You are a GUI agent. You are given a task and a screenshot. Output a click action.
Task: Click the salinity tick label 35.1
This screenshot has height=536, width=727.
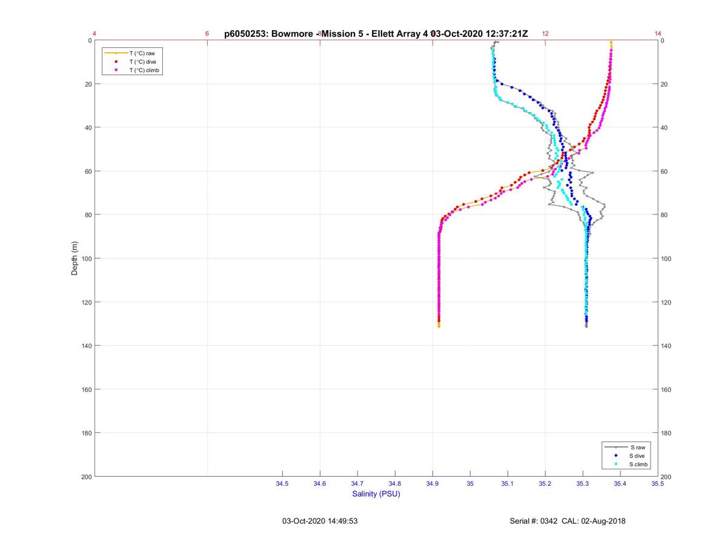508,484
